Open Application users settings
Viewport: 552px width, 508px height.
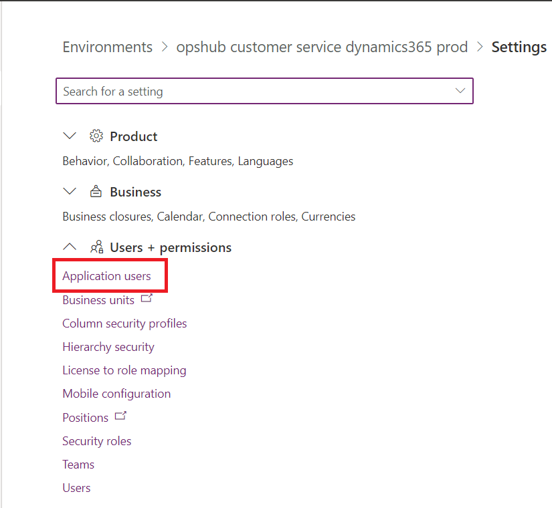pyautogui.click(x=106, y=276)
